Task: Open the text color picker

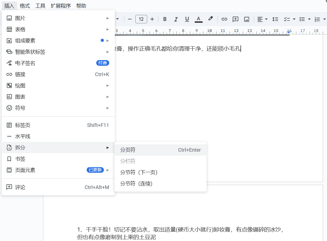Action: point(198,19)
